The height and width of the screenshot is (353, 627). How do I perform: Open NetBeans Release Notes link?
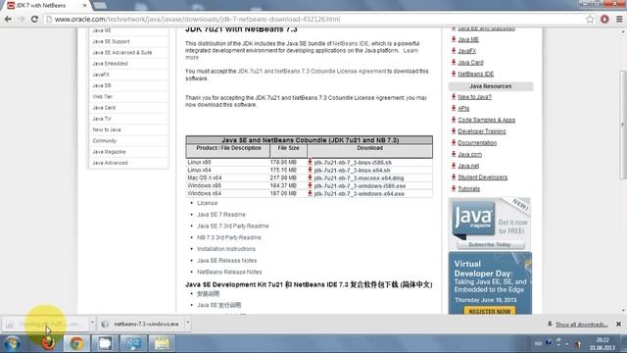[x=229, y=273]
